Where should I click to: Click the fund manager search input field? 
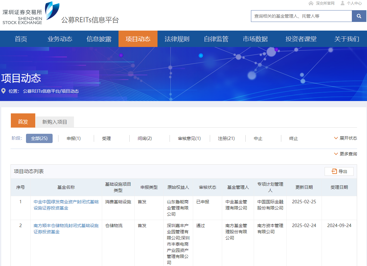(x=301, y=16)
